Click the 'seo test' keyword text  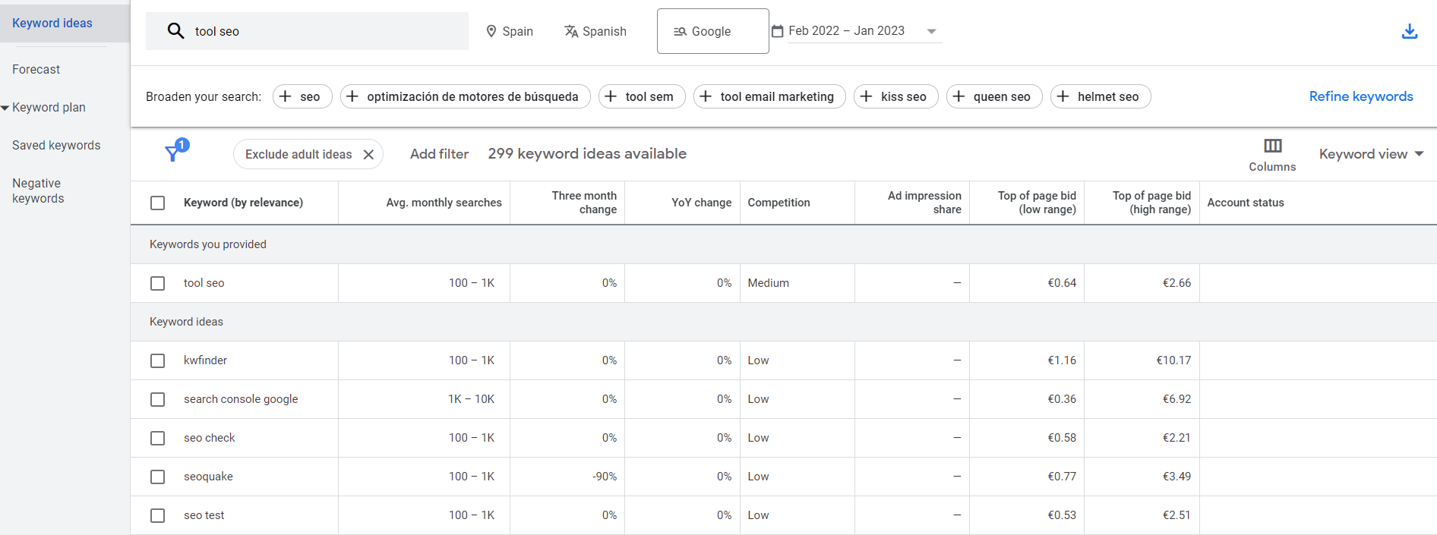coord(204,515)
